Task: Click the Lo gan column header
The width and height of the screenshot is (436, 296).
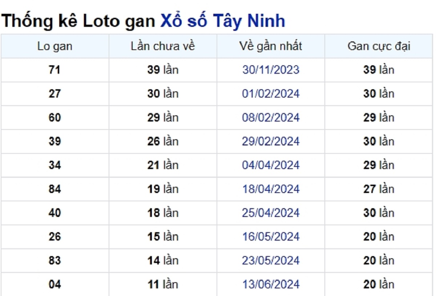Action: click(55, 46)
